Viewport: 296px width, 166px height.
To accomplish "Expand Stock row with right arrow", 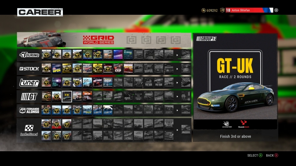I will (x=177, y=69).
